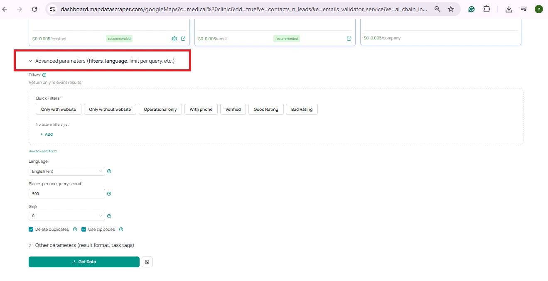The height and width of the screenshot is (281, 548).
Task: Click help icon beside Places per query field
Action: coord(109,194)
